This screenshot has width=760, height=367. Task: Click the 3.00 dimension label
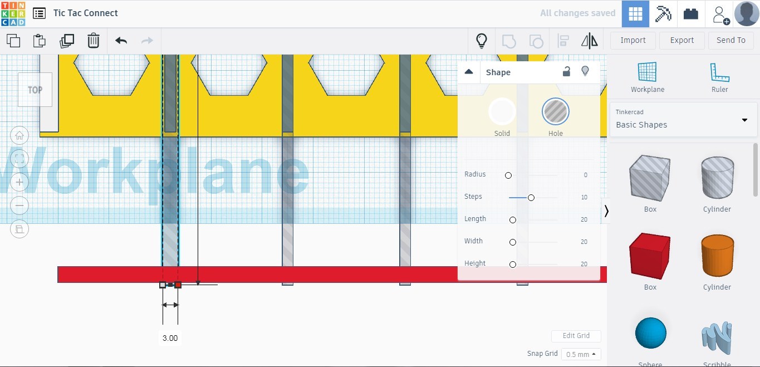point(170,338)
